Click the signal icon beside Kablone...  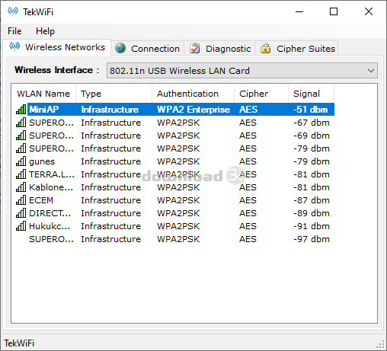coord(21,187)
